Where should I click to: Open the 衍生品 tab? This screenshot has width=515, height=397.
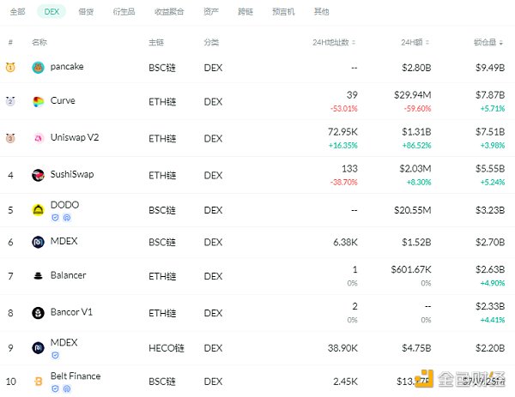coord(124,12)
